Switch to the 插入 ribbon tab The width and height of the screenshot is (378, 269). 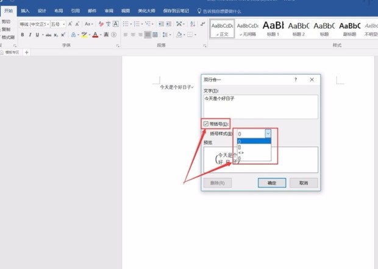pyautogui.click(x=25, y=11)
